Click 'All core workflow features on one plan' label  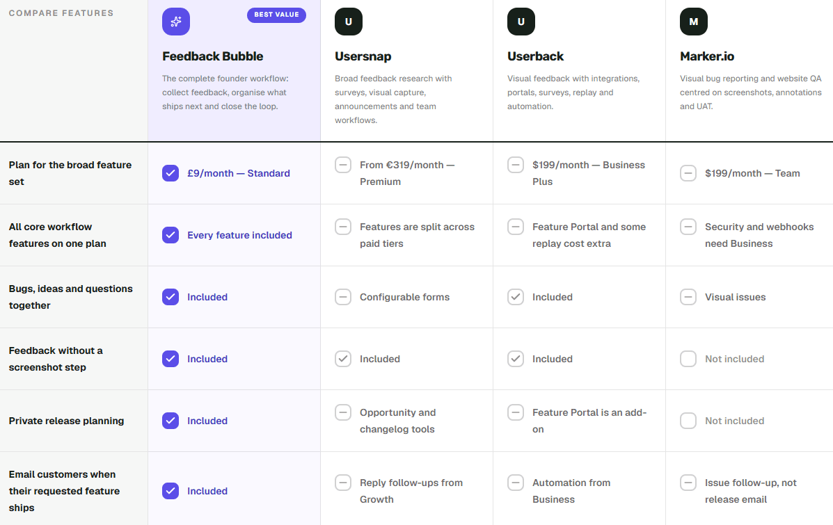[57, 235]
